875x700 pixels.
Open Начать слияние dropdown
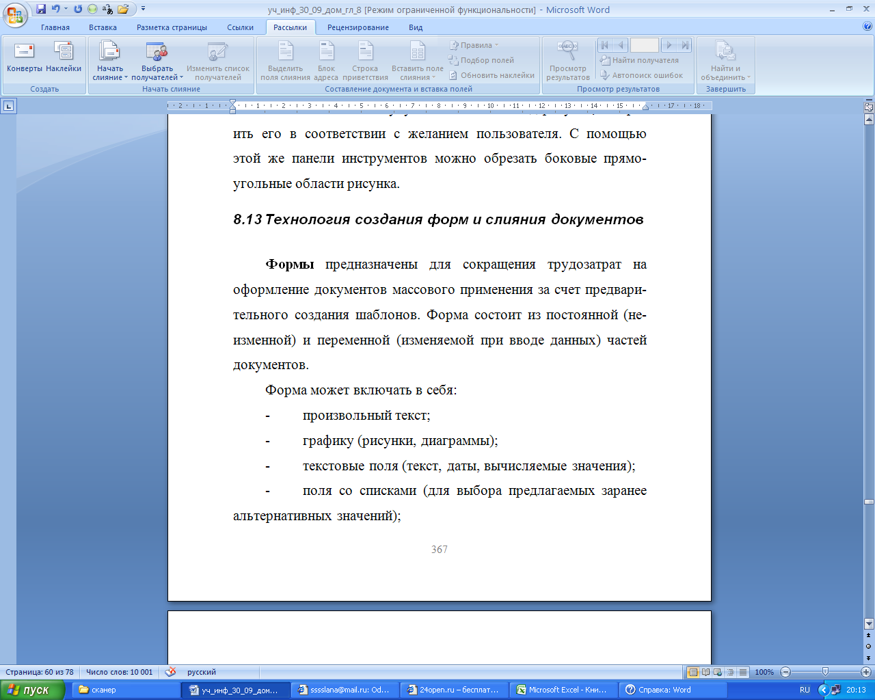[x=110, y=61]
